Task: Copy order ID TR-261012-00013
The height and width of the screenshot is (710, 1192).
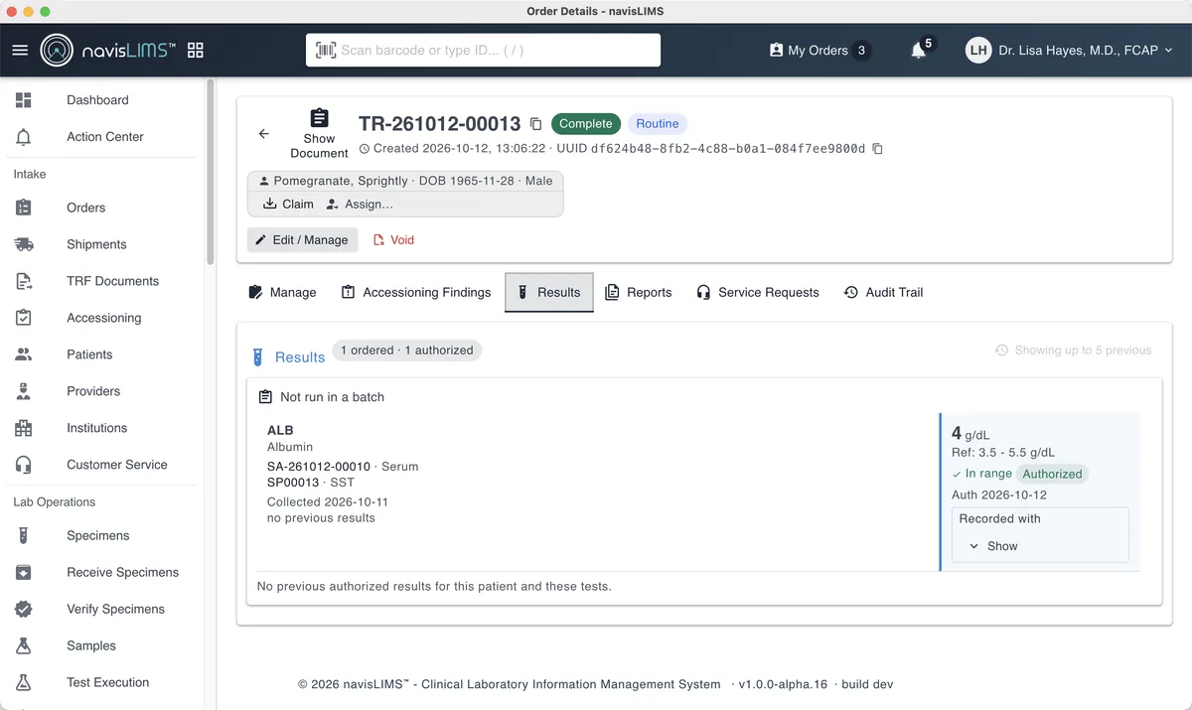Action: click(x=535, y=124)
